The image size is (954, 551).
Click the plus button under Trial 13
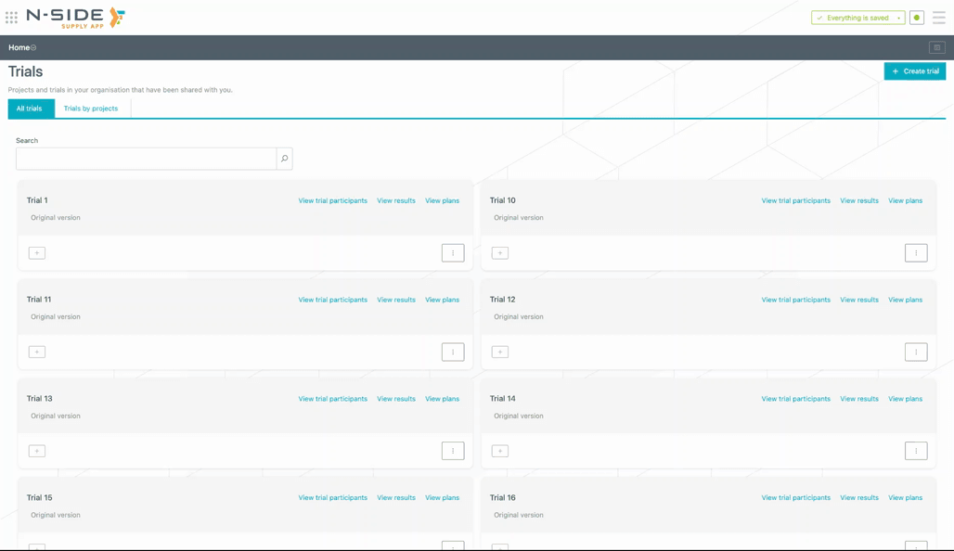pos(37,452)
